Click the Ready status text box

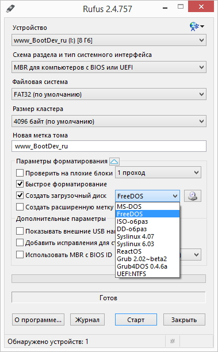point(109,298)
